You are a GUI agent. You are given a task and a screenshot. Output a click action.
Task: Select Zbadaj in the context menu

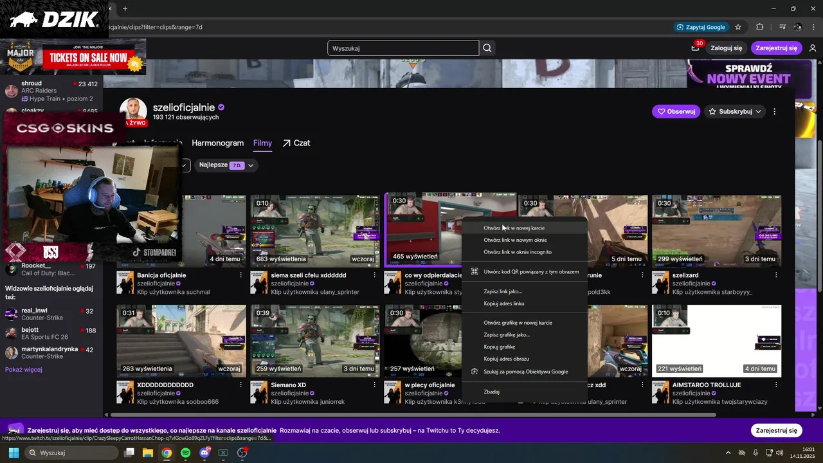(x=524, y=392)
